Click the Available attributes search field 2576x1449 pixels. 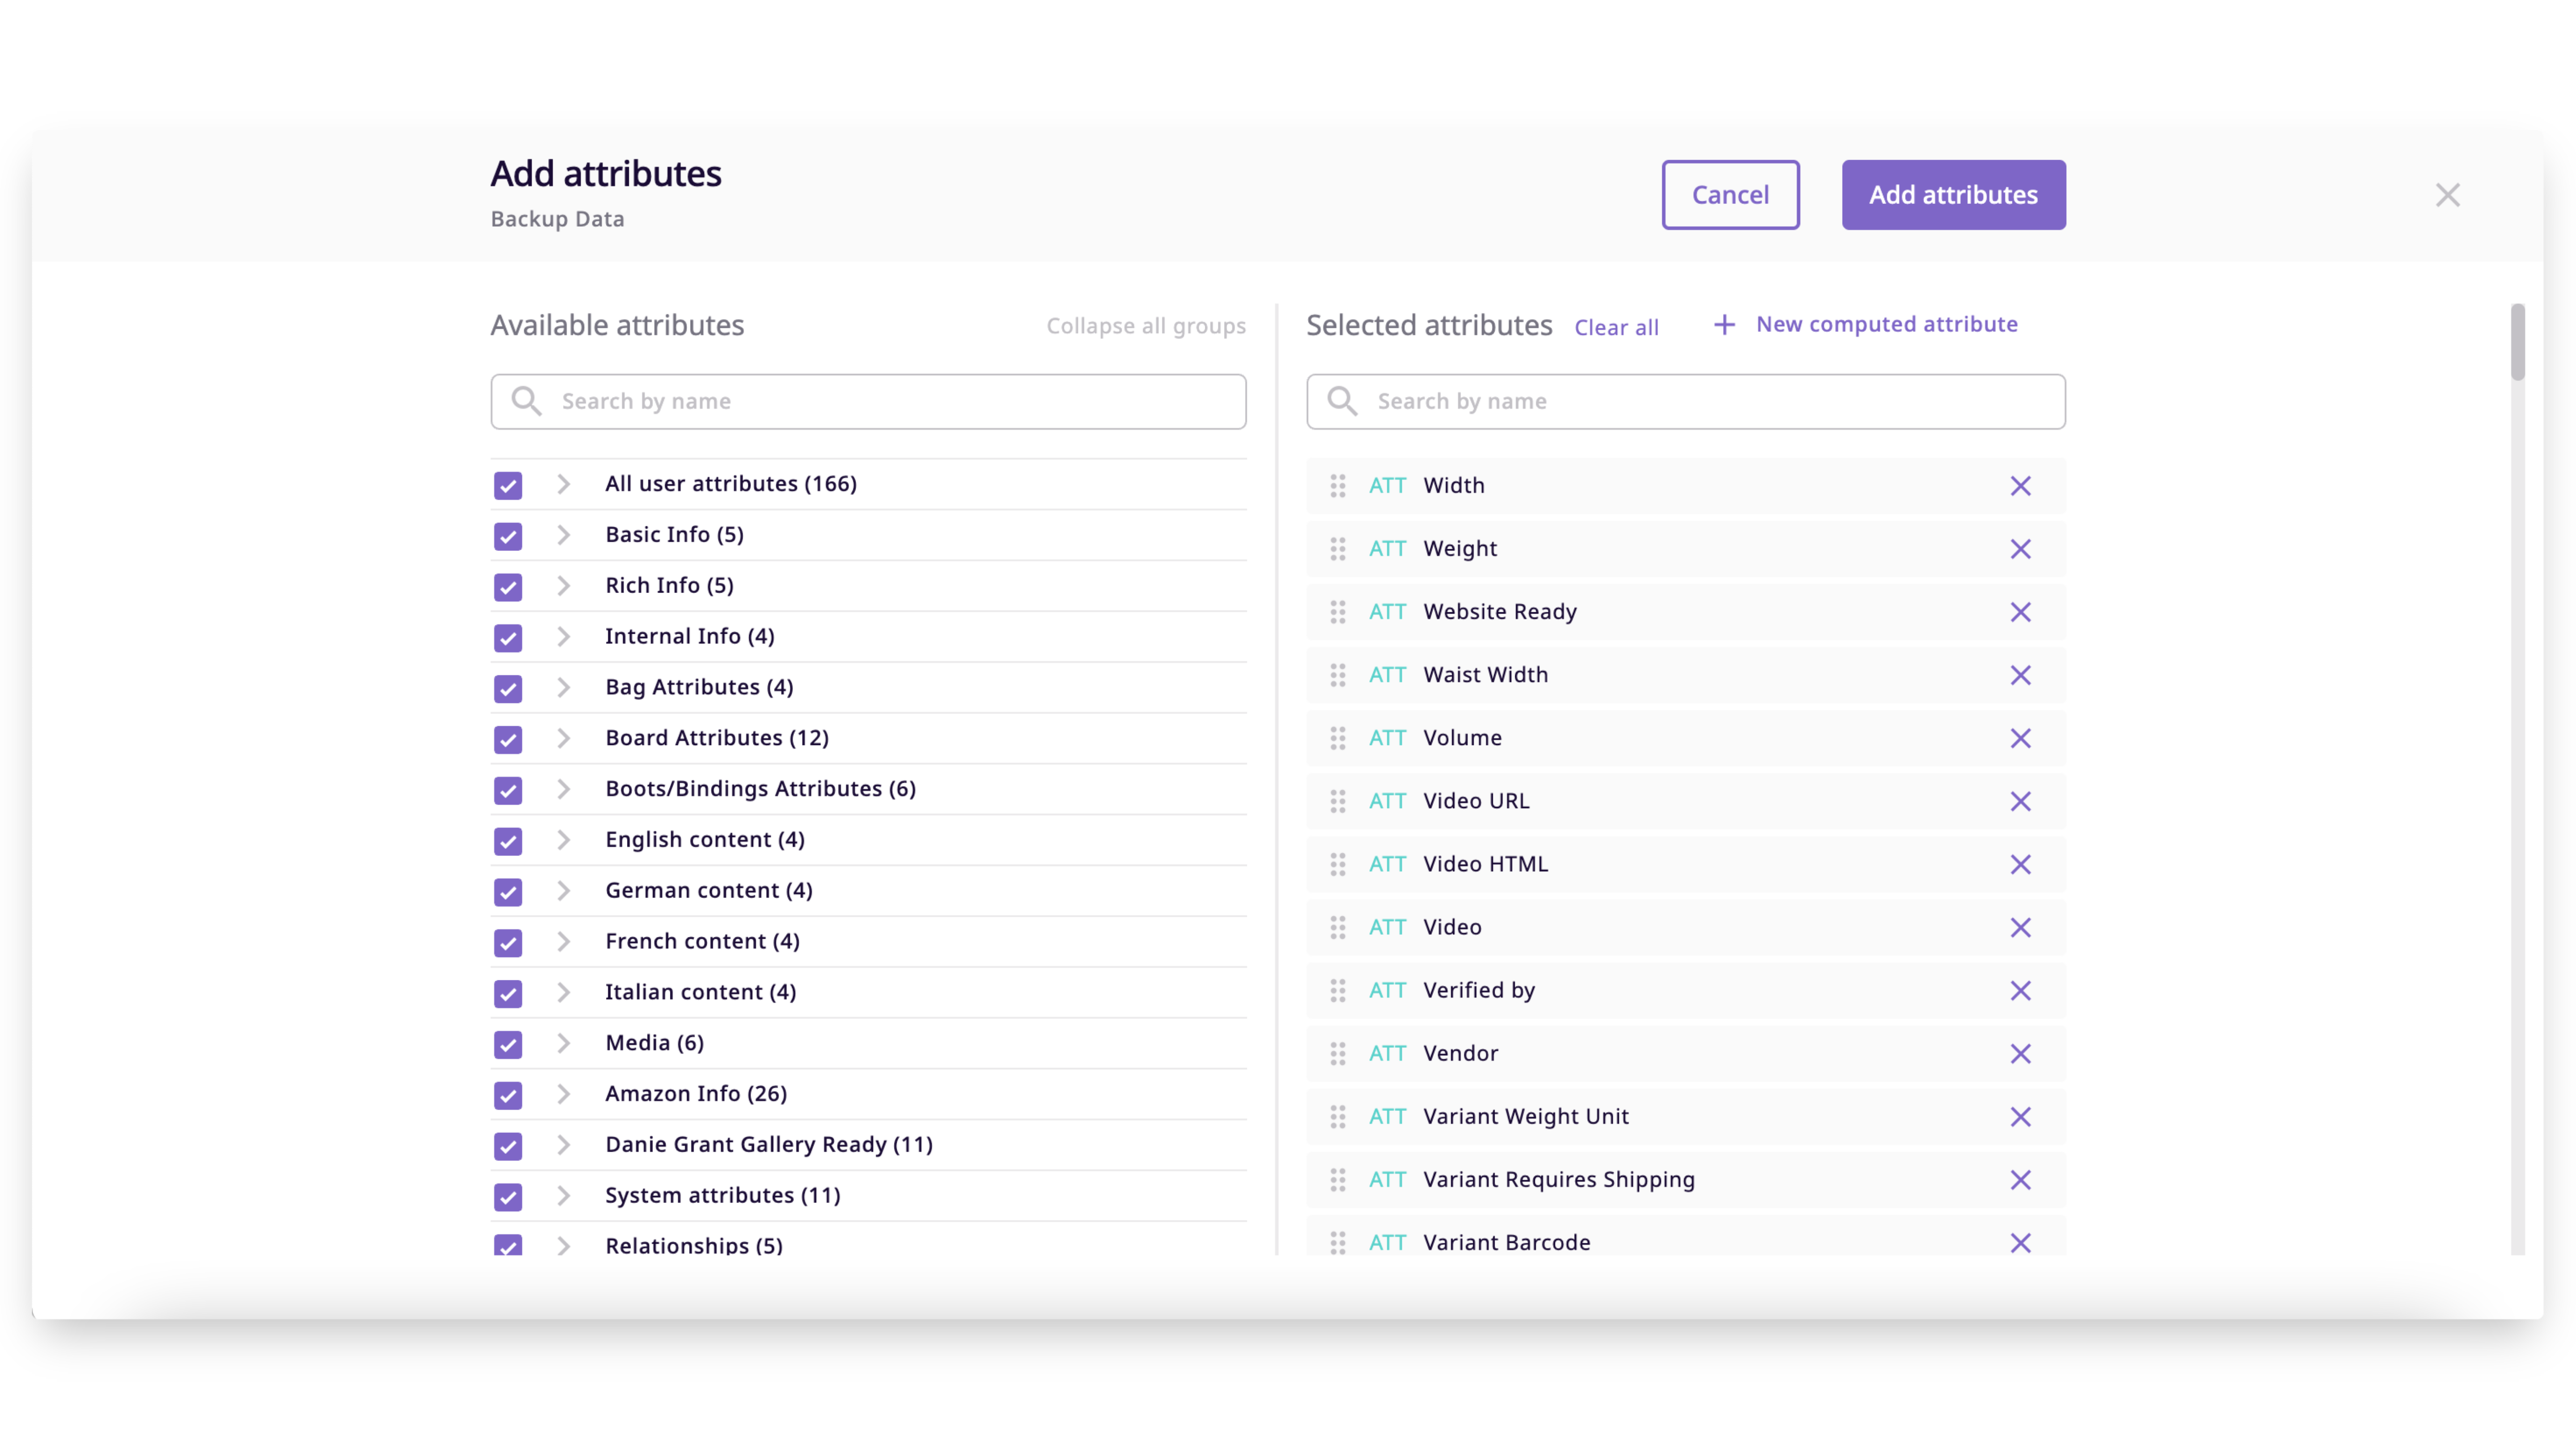tap(868, 402)
